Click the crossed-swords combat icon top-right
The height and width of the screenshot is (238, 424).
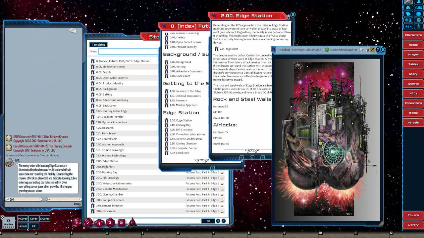408,8
